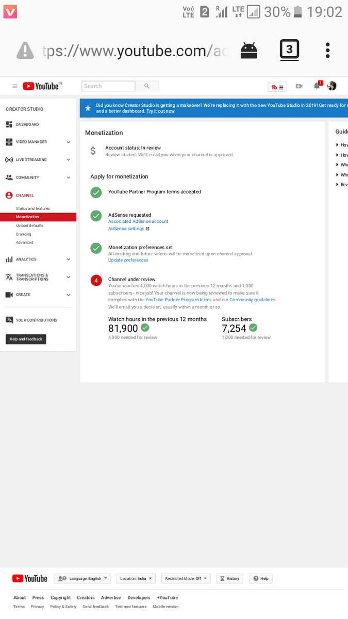348x619 pixels.
Task: Click the search magnifier button
Action: click(x=147, y=86)
